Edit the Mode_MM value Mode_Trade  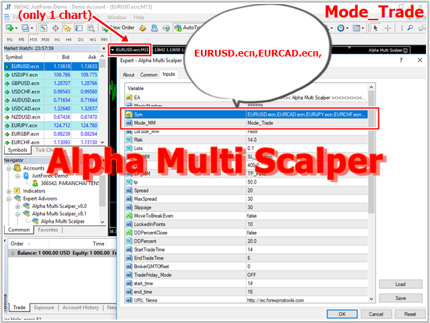coord(306,123)
